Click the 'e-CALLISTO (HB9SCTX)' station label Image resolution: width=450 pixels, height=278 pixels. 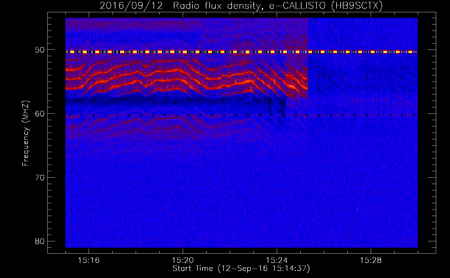(326, 6)
